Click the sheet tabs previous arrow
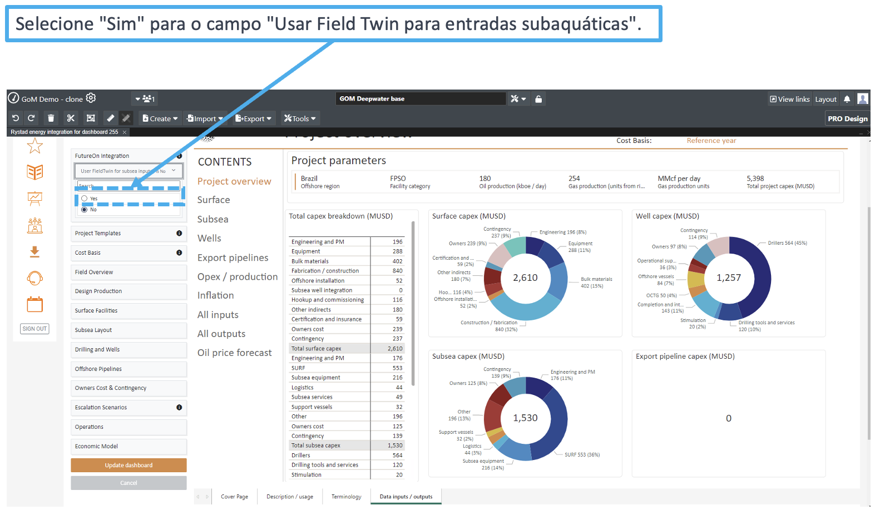This screenshot has width=880, height=515. 198,497
